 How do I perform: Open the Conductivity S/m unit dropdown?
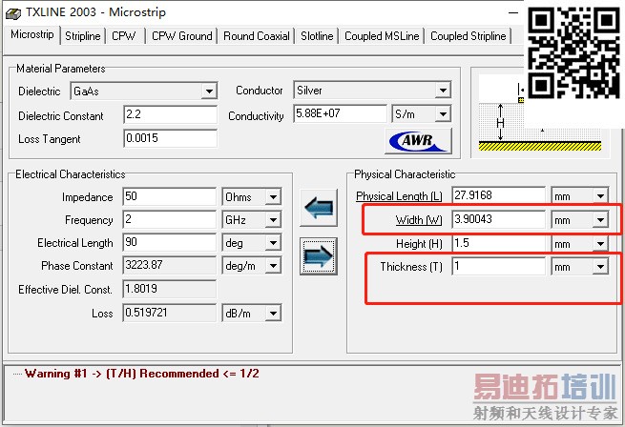[443, 114]
